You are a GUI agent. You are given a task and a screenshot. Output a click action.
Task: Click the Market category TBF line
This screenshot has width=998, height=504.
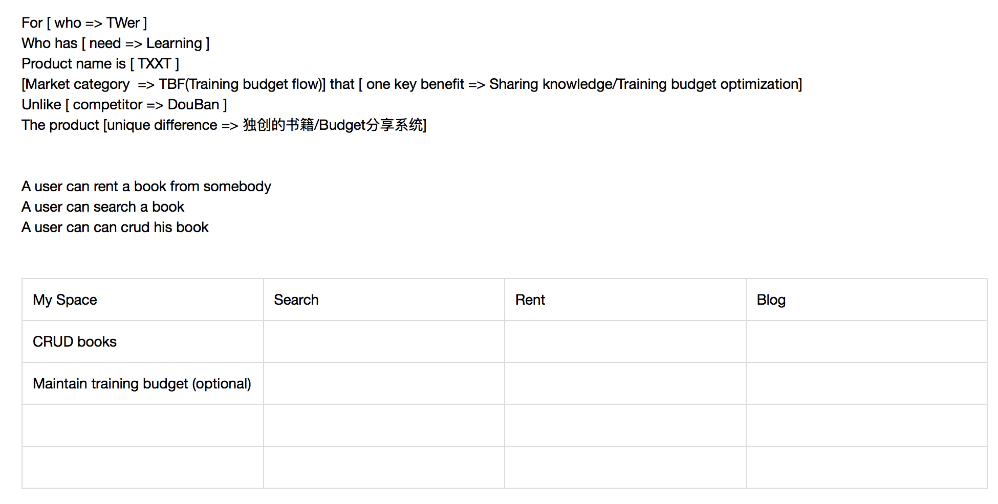click(412, 84)
